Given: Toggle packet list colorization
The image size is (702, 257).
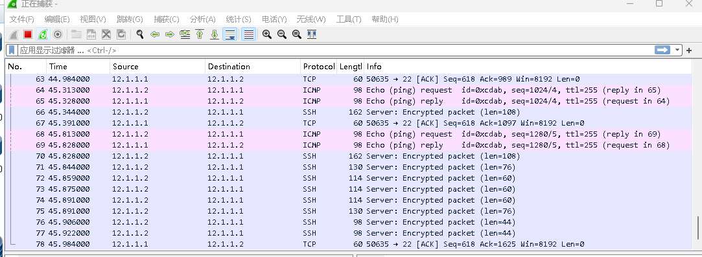Looking at the screenshot, I should (248, 34).
